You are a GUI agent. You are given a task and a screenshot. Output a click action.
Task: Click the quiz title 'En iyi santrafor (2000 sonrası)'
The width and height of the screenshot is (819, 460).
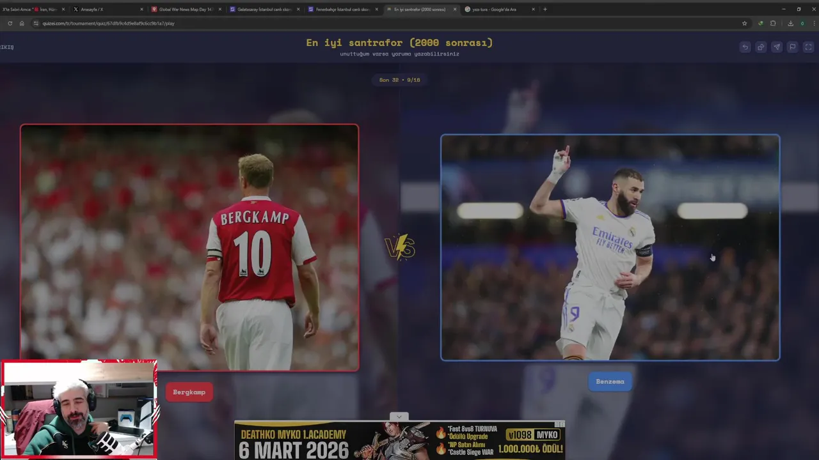[399, 43]
